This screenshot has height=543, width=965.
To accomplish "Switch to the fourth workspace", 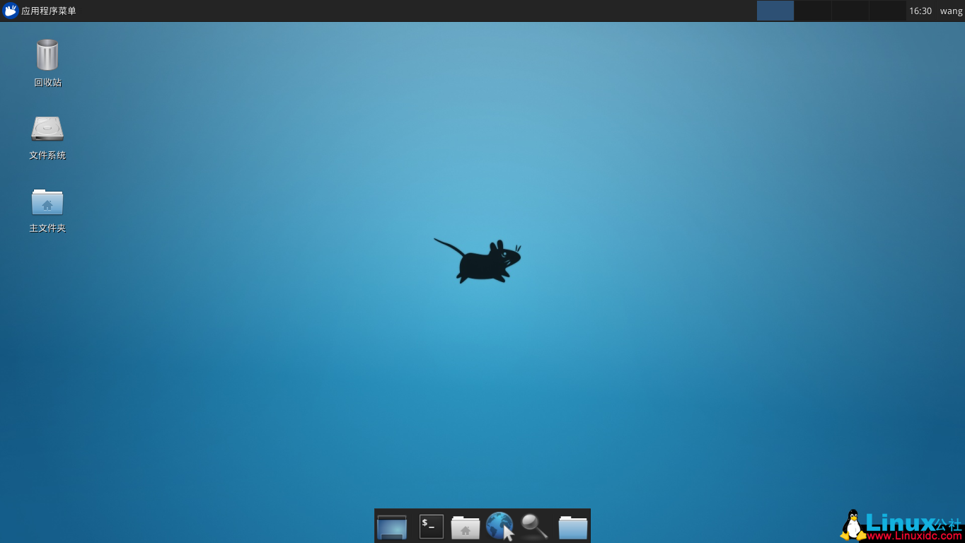I will click(888, 11).
